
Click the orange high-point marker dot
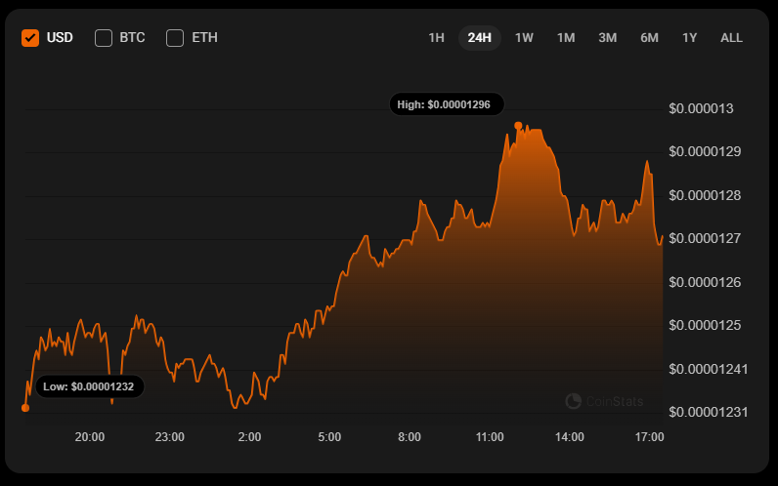[518, 126]
